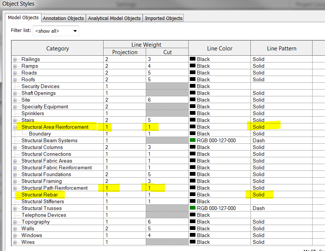Click the Line Pattern column header
This screenshot has width=325, height=251.
281,49
